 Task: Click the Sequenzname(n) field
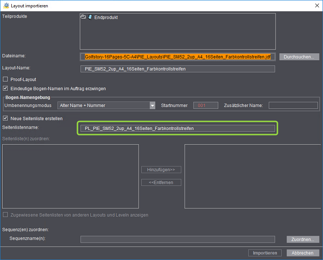(x=178, y=239)
